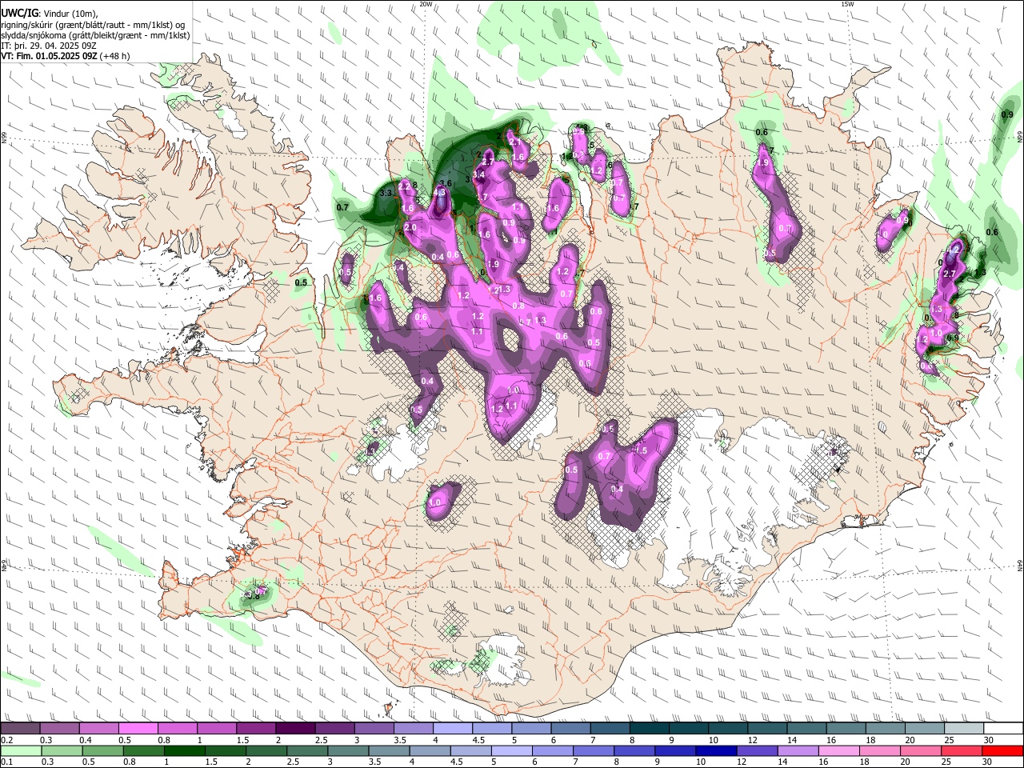Click the '12' label under the lower scale

[x=742, y=762]
